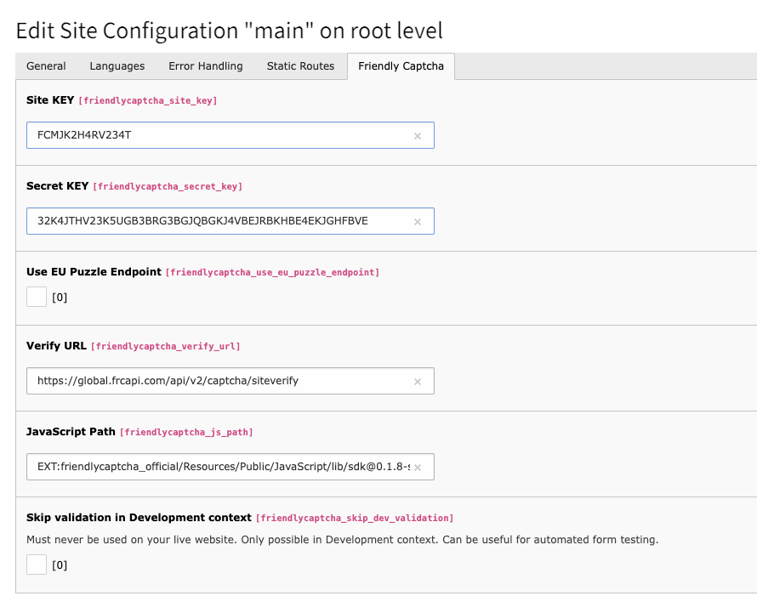
Task: Switch to the Error Handling tab
Action: 205,65
